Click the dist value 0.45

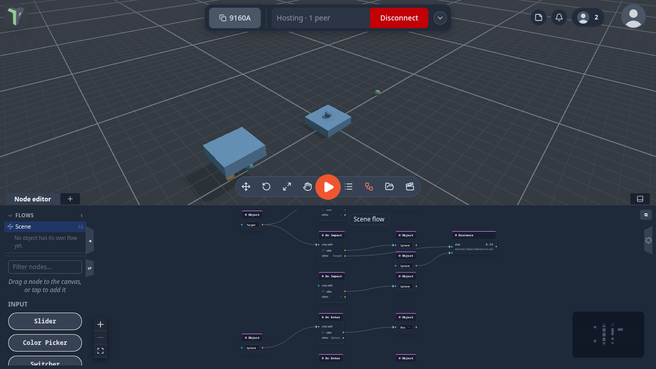[489, 244]
